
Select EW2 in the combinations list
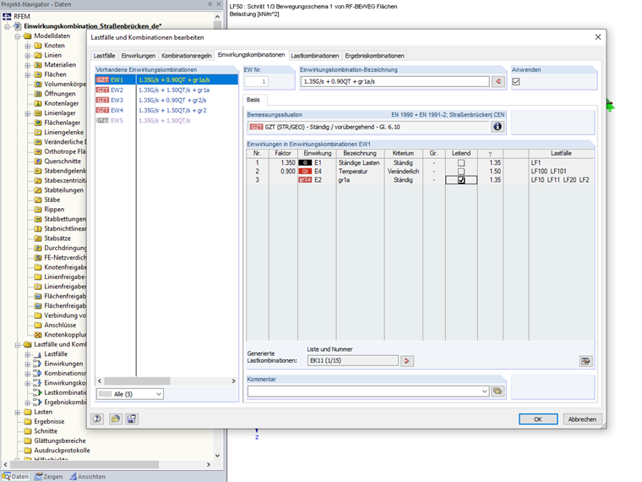click(166, 90)
